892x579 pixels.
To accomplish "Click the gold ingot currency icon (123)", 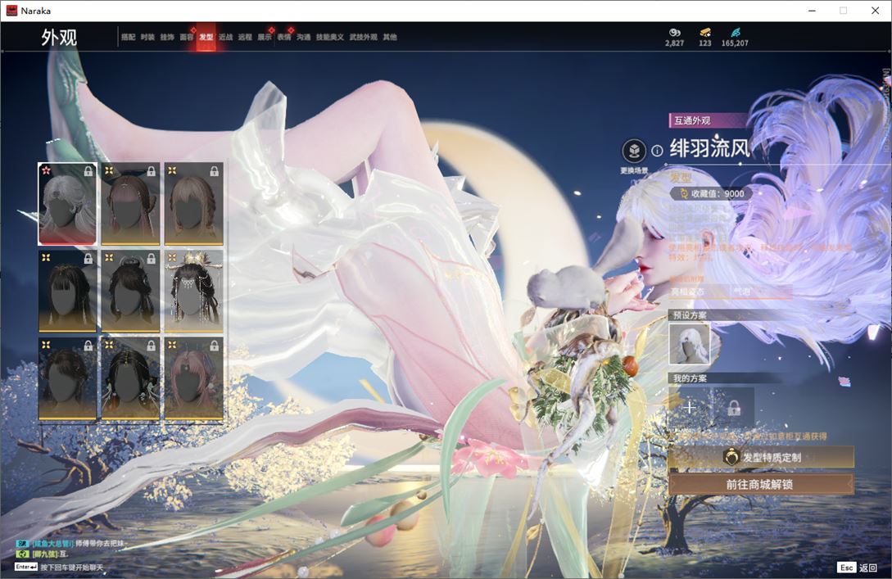I will pos(705,33).
